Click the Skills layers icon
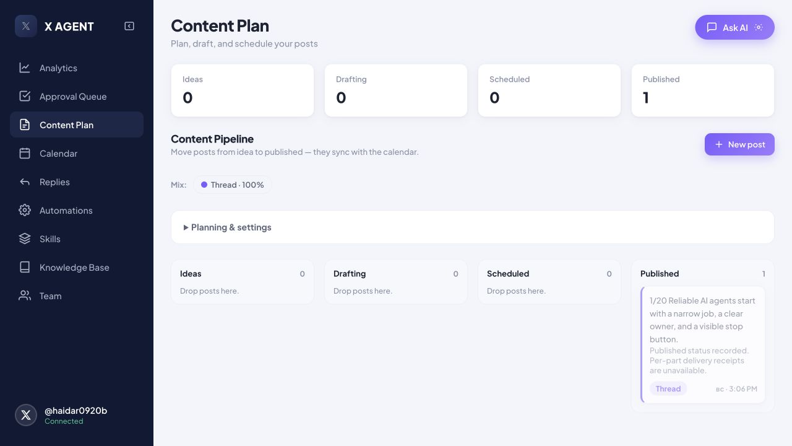The image size is (792, 446). 25,239
